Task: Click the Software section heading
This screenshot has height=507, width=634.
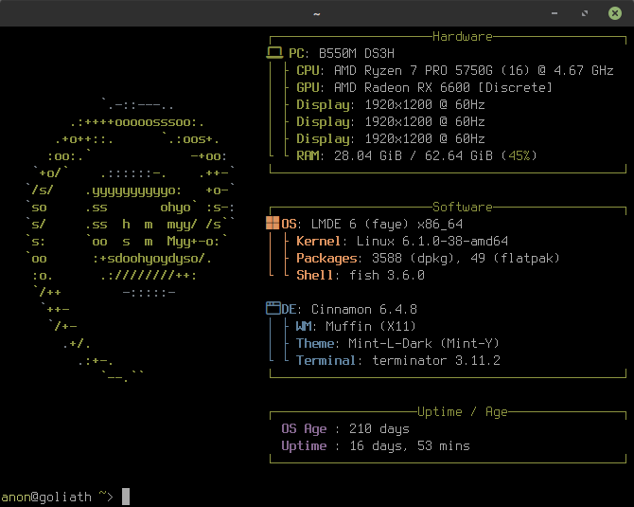Action: (462, 207)
